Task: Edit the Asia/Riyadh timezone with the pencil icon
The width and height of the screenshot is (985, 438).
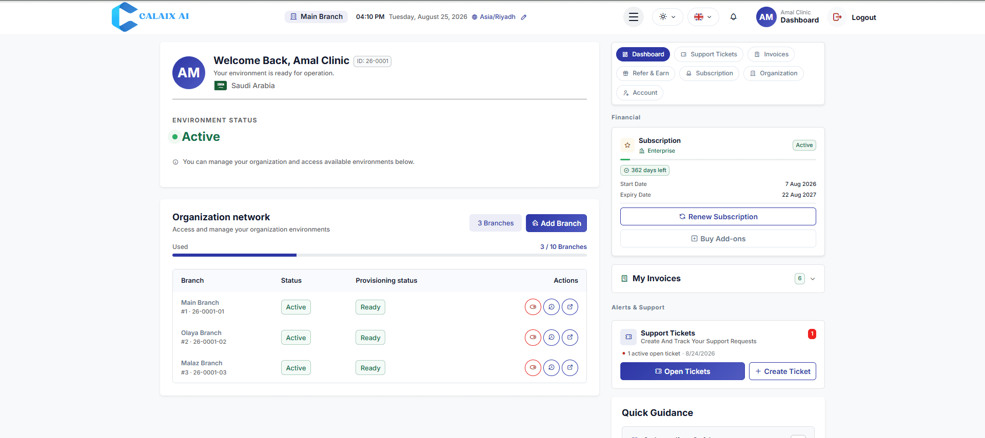Action: tap(524, 17)
